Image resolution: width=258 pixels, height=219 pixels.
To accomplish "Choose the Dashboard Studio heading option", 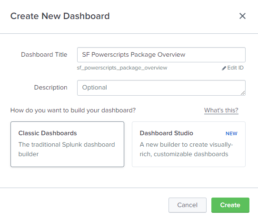I will coord(166,133).
